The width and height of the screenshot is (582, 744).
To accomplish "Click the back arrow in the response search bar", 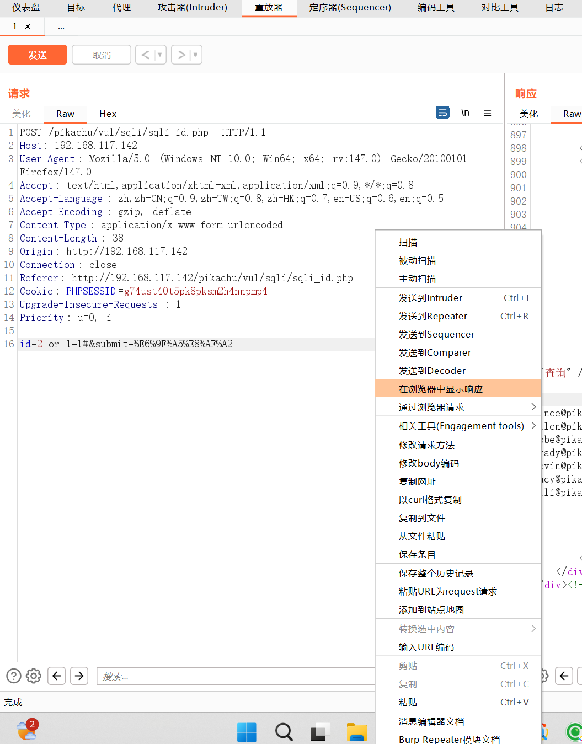I will 564,676.
